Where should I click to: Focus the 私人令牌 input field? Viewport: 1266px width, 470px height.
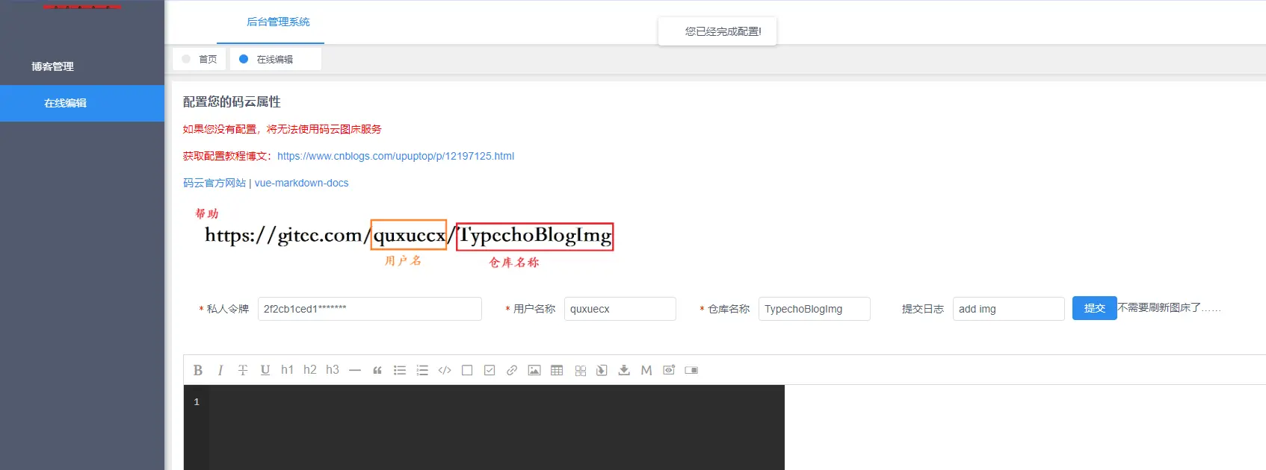[x=370, y=309]
